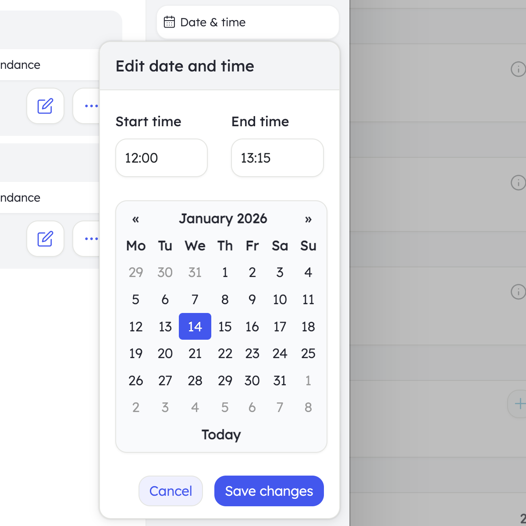Viewport: 526px width, 526px height.
Task: Click the January 2026 header
Action: click(x=223, y=219)
